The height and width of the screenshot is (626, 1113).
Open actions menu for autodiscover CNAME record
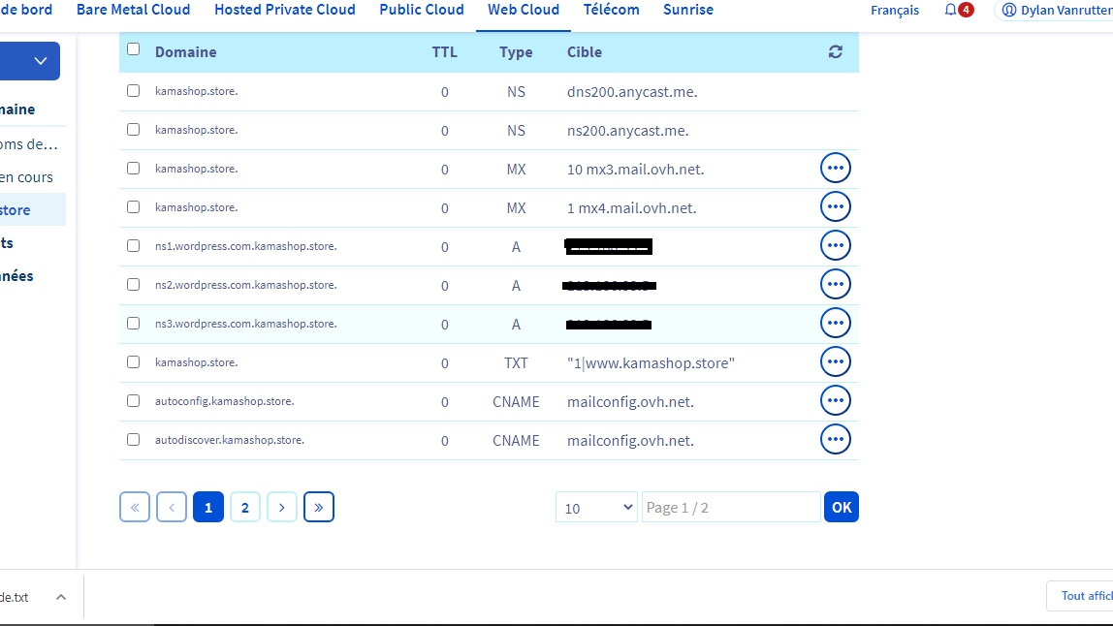tap(835, 440)
